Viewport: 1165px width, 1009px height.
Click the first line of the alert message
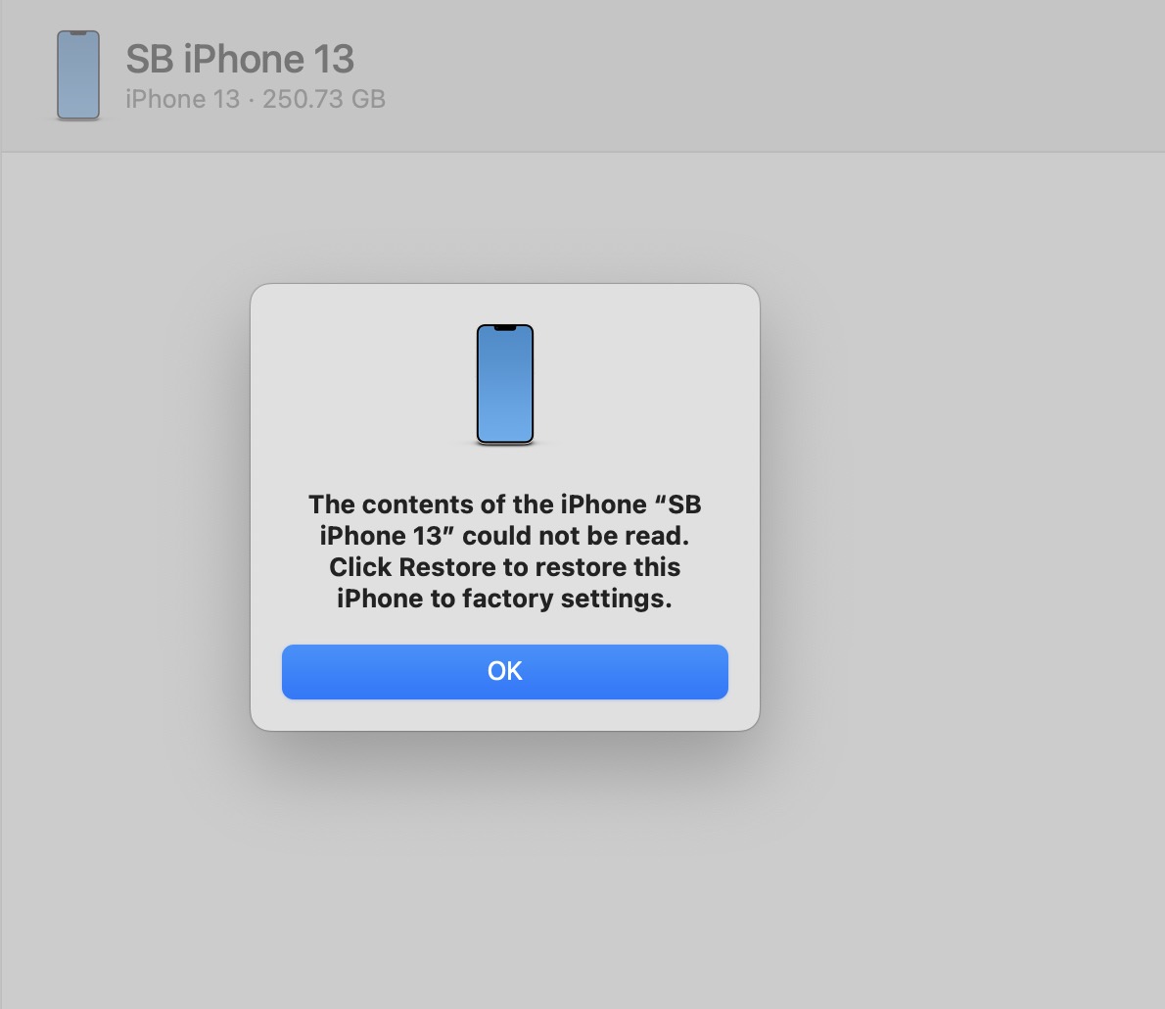[504, 504]
